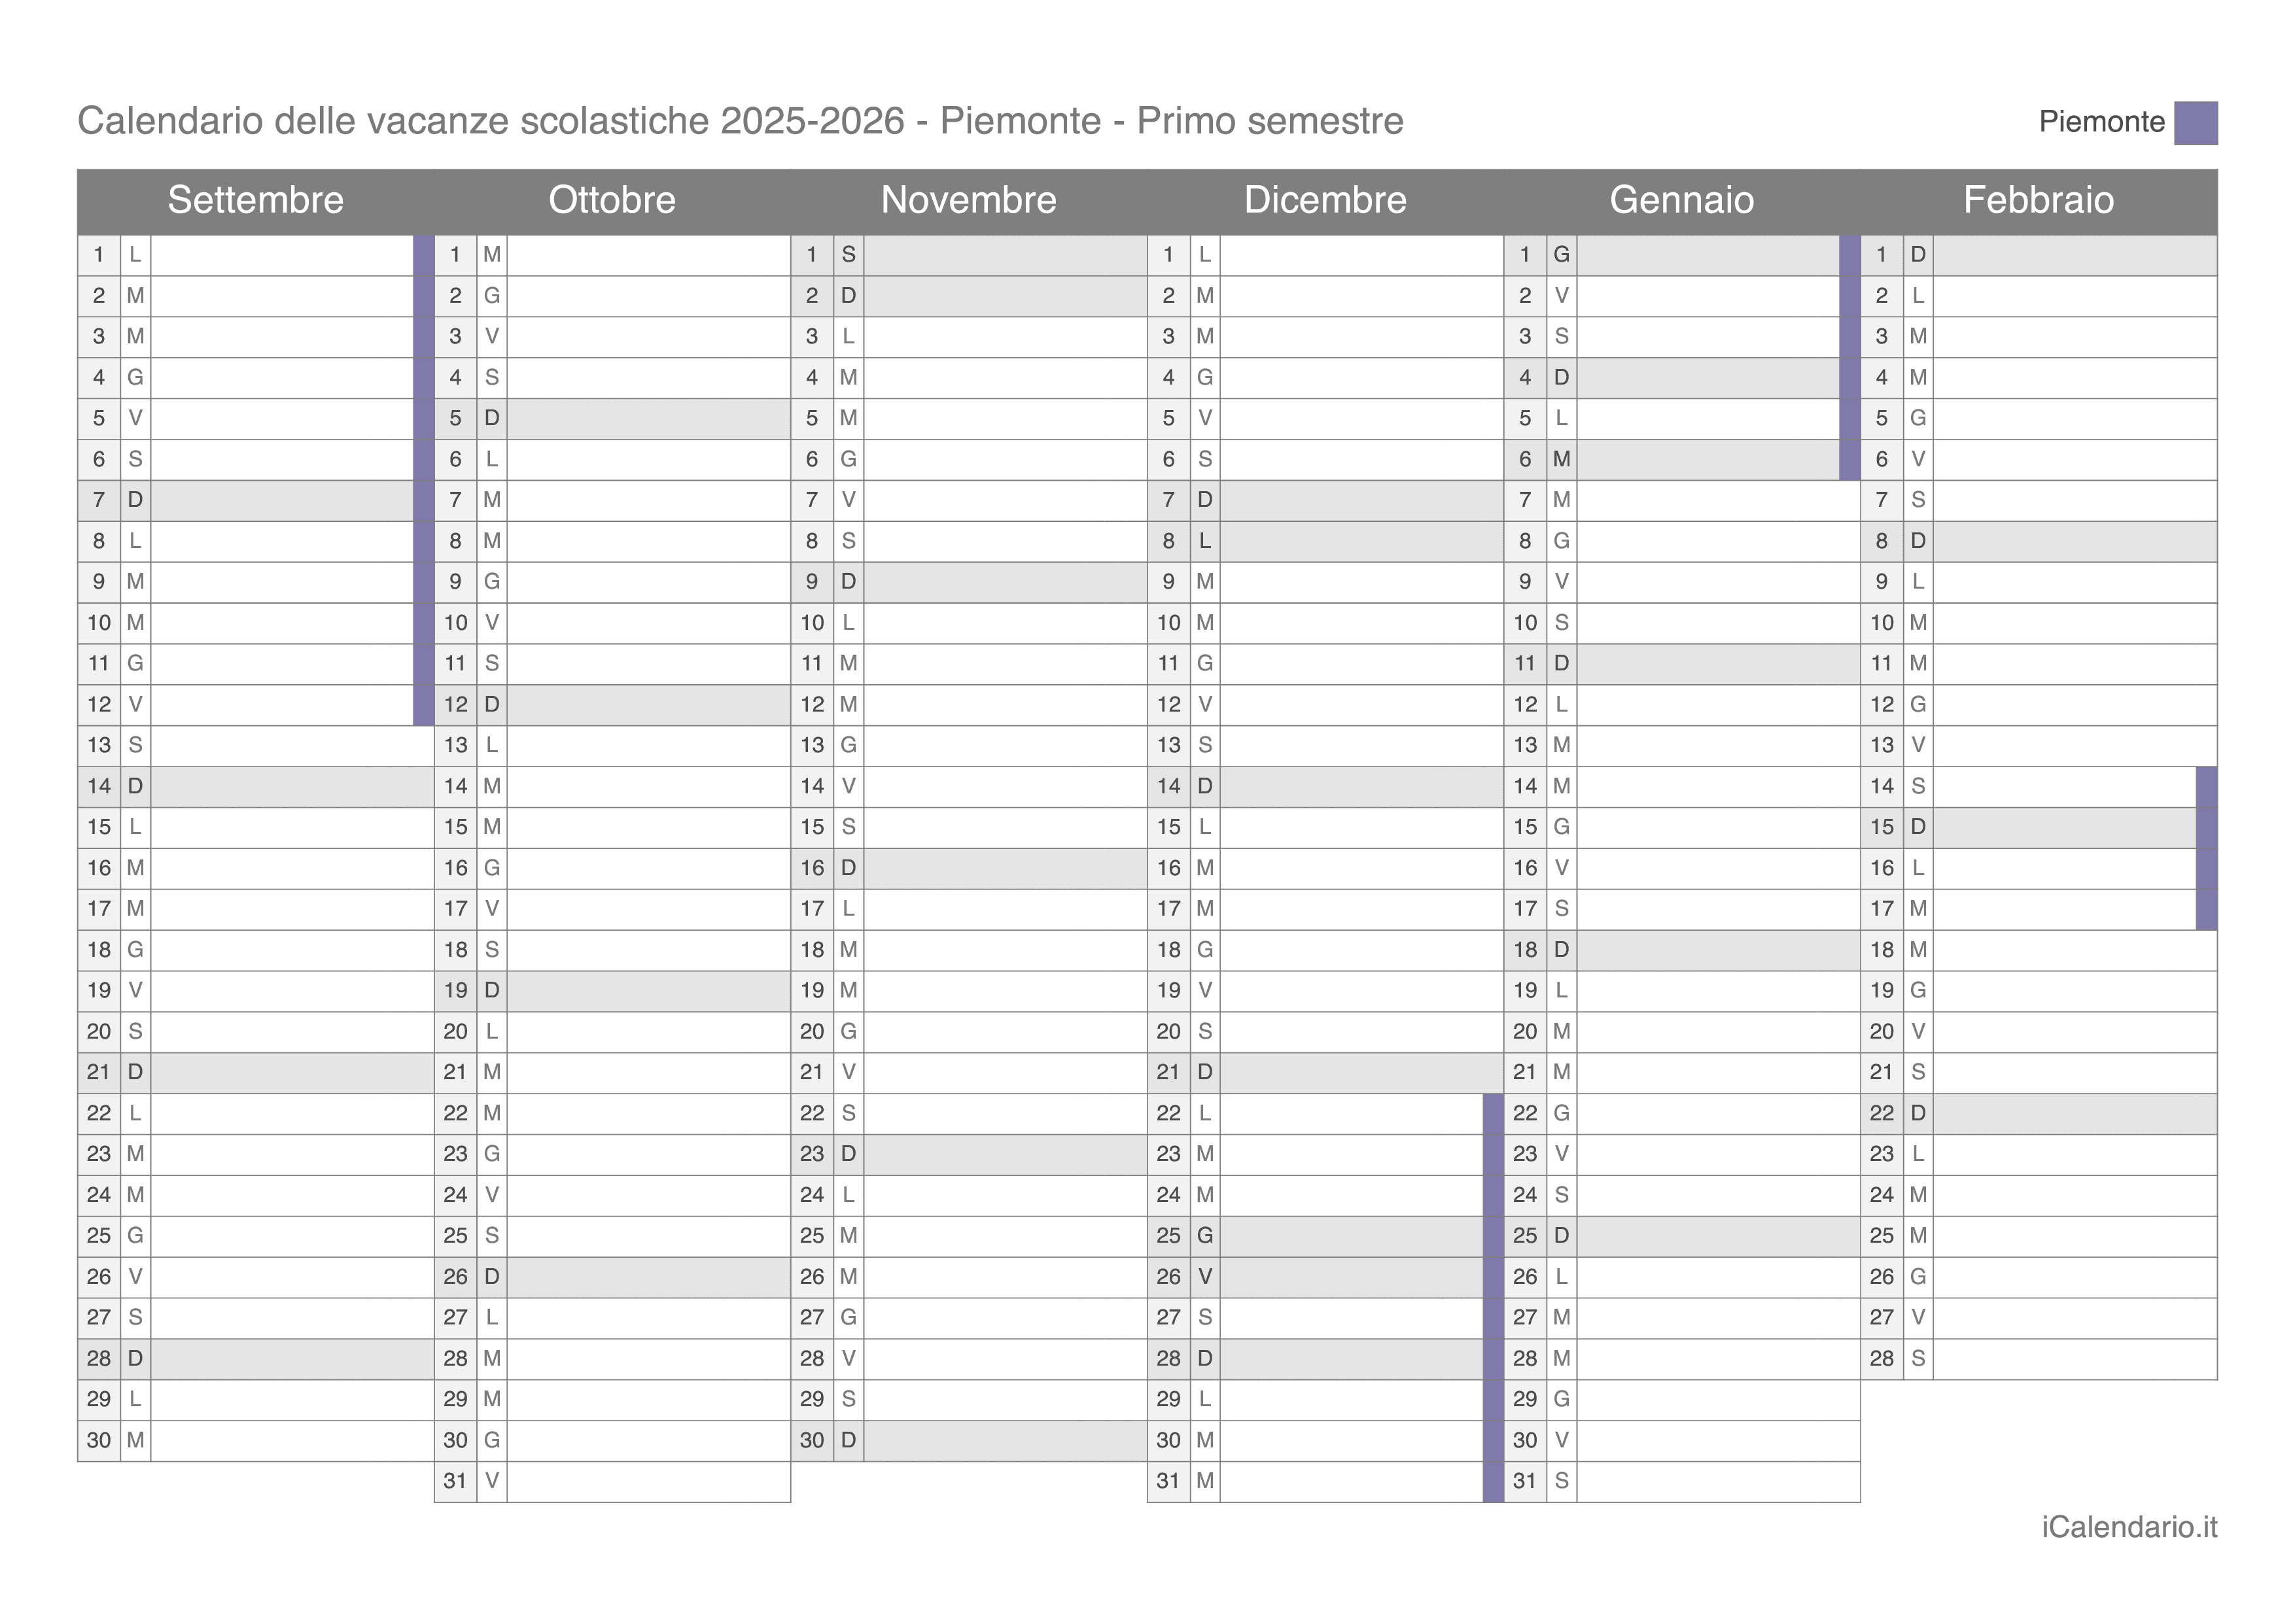Click day 28 S in Febbraio
The height and width of the screenshot is (1624, 2295).
click(x=2038, y=1358)
